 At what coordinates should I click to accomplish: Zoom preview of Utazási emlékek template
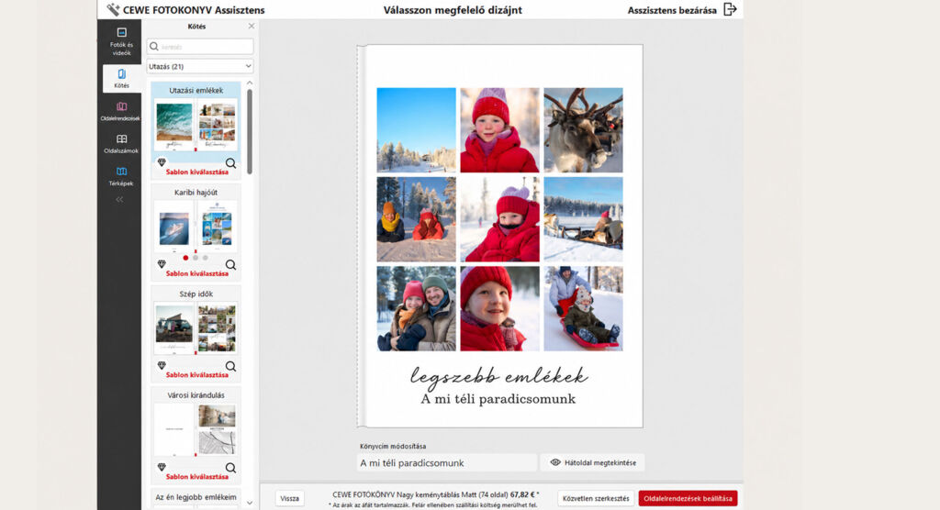point(230,163)
